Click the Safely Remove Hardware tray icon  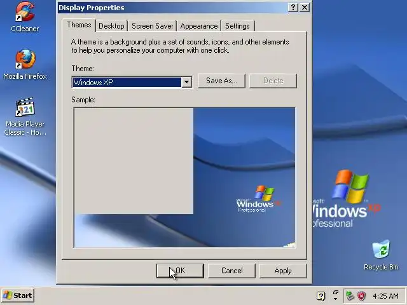point(350,295)
